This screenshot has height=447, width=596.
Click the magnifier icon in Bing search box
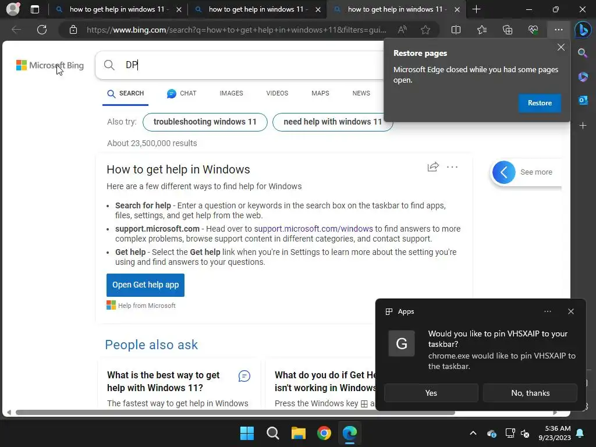[x=109, y=65]
